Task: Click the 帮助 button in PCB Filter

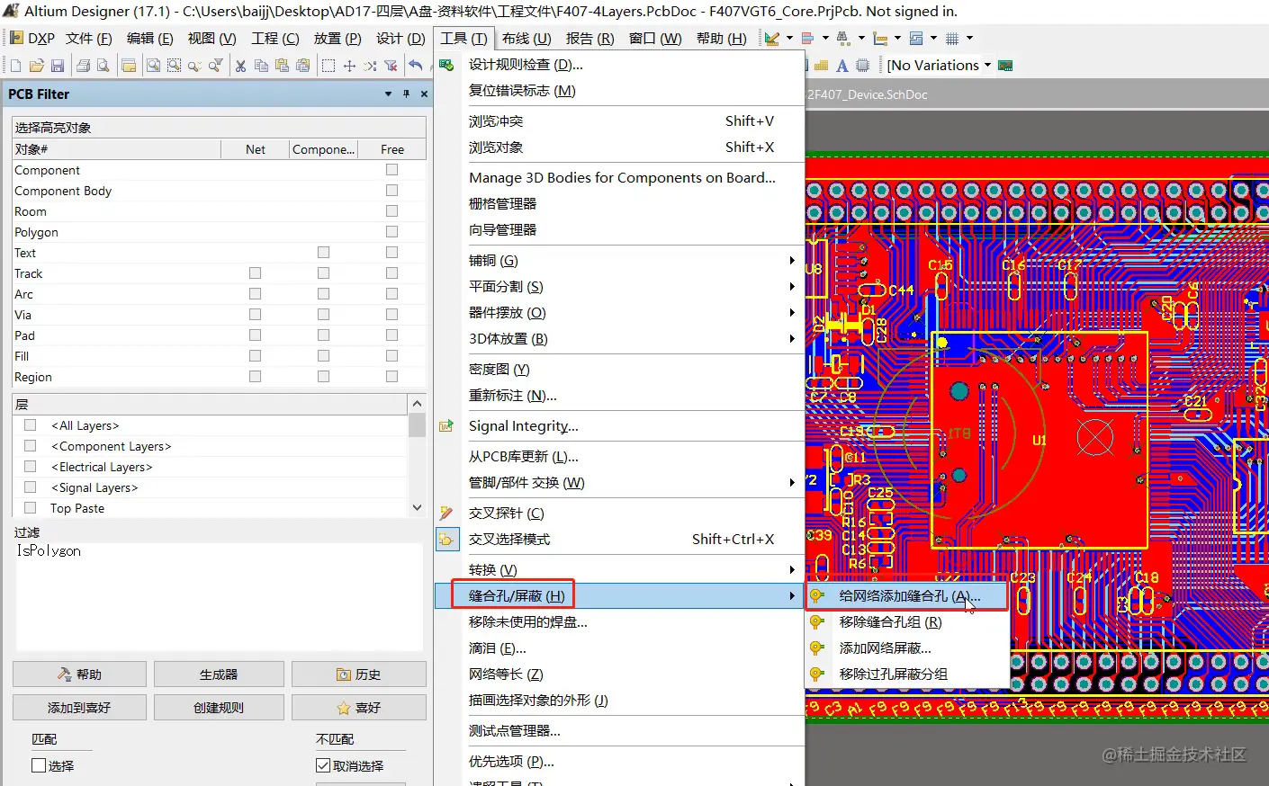Action: pos(79,674)
